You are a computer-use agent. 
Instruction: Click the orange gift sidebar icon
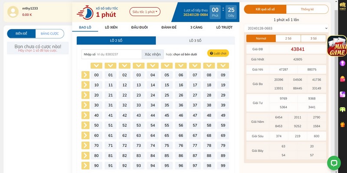(x=343, y=123)
